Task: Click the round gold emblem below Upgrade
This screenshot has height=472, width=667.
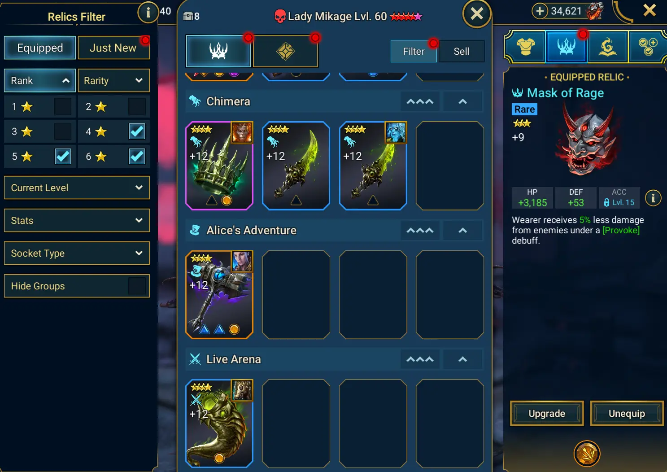Action: [587, 454]
